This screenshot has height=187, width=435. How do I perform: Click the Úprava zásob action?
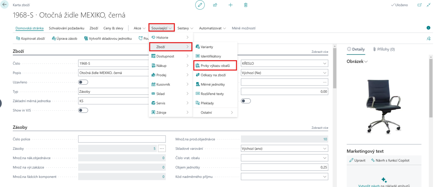[65, 38]
